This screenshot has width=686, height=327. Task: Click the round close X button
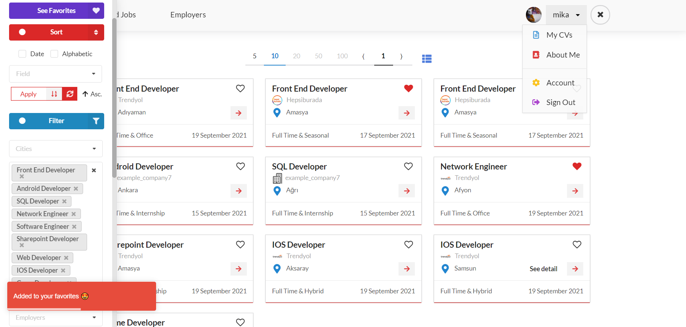pyautogui.click(x=600, y=15)
